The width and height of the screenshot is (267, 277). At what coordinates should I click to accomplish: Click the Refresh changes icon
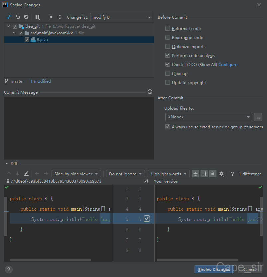[x=26, y=17]
